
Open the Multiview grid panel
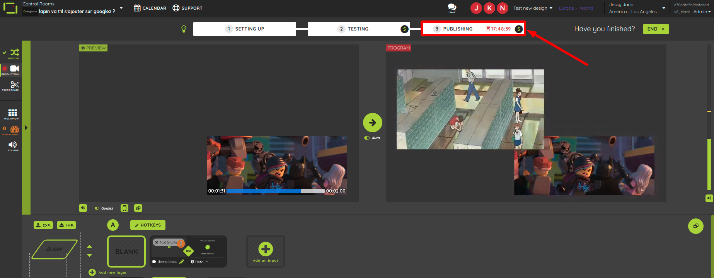pos(12,114)
